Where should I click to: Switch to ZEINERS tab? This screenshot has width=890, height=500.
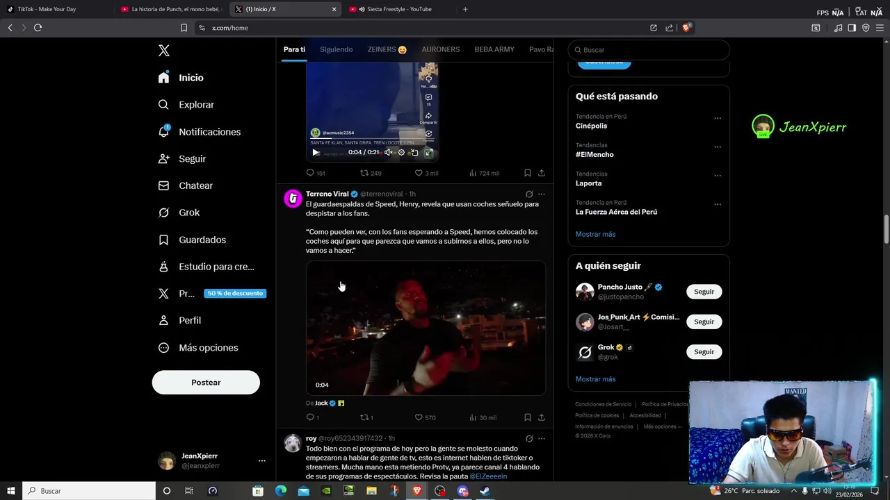pos(387,49)
